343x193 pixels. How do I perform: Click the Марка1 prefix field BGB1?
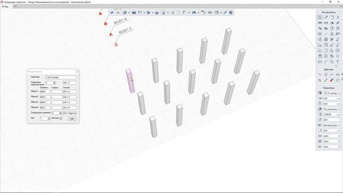point(45,92)
